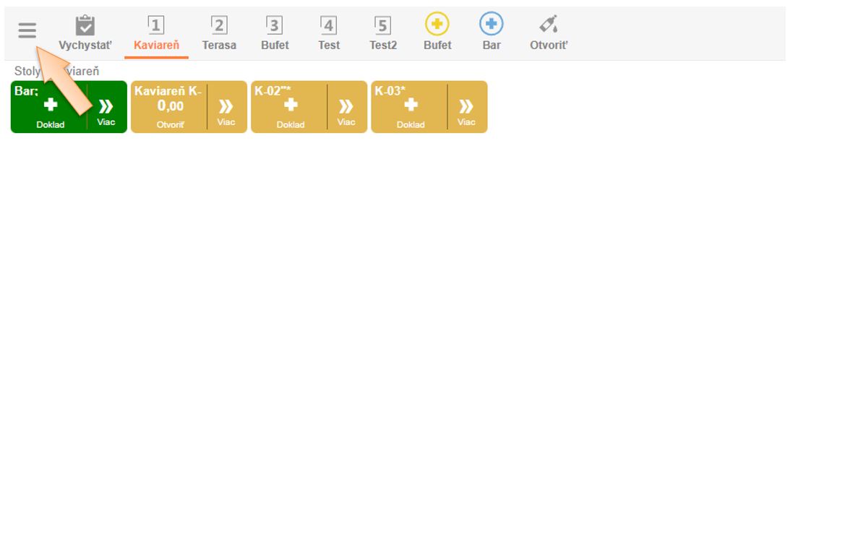Image resolution: width=845 pixels, height=543 pixels.
Task: Click the blue plus Bar icon
Action: [x=492, y=25]
